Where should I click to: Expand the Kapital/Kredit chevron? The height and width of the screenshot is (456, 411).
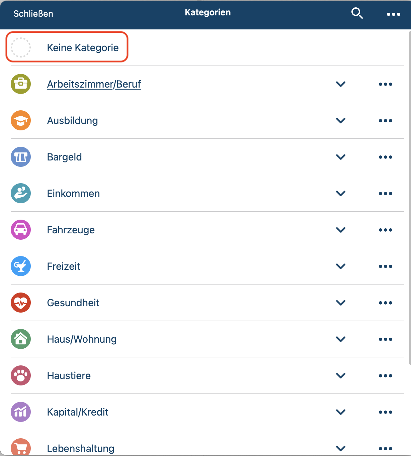coord(341,412)
